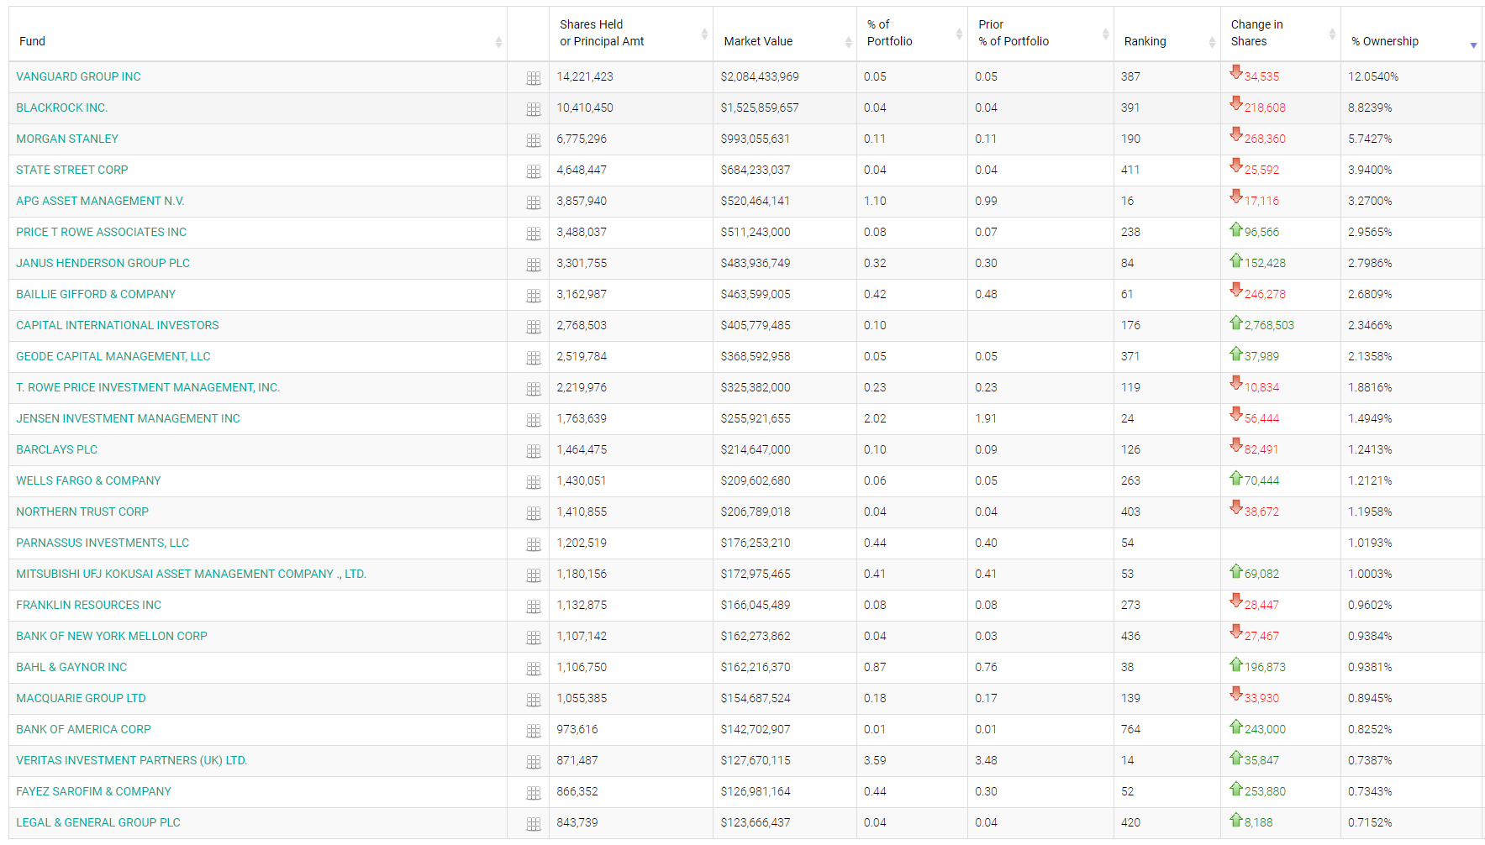Open grid icon for Veritas Investment Partners
The image size is (1485, 845).
tap(533, 762)
